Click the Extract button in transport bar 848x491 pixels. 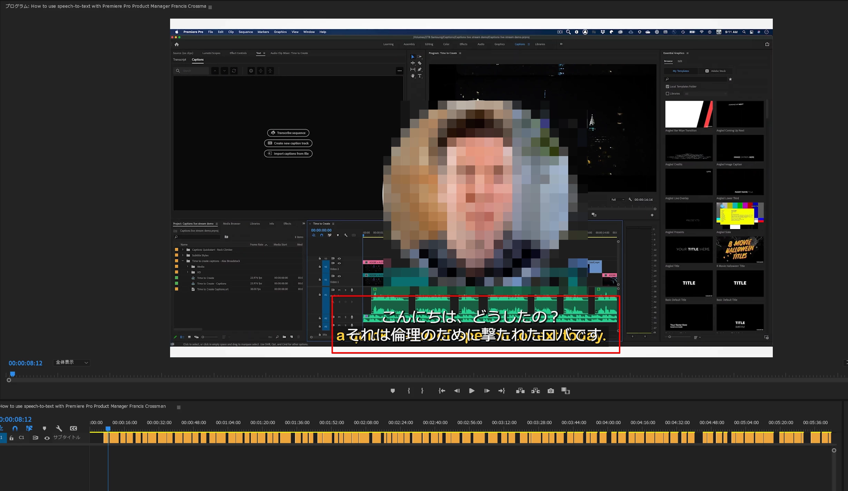535,391
